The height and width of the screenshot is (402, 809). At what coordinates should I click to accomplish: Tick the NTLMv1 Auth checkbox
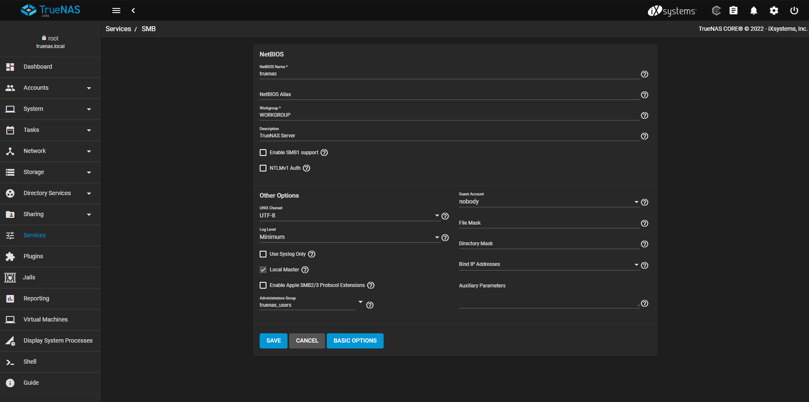pos(263,168)
